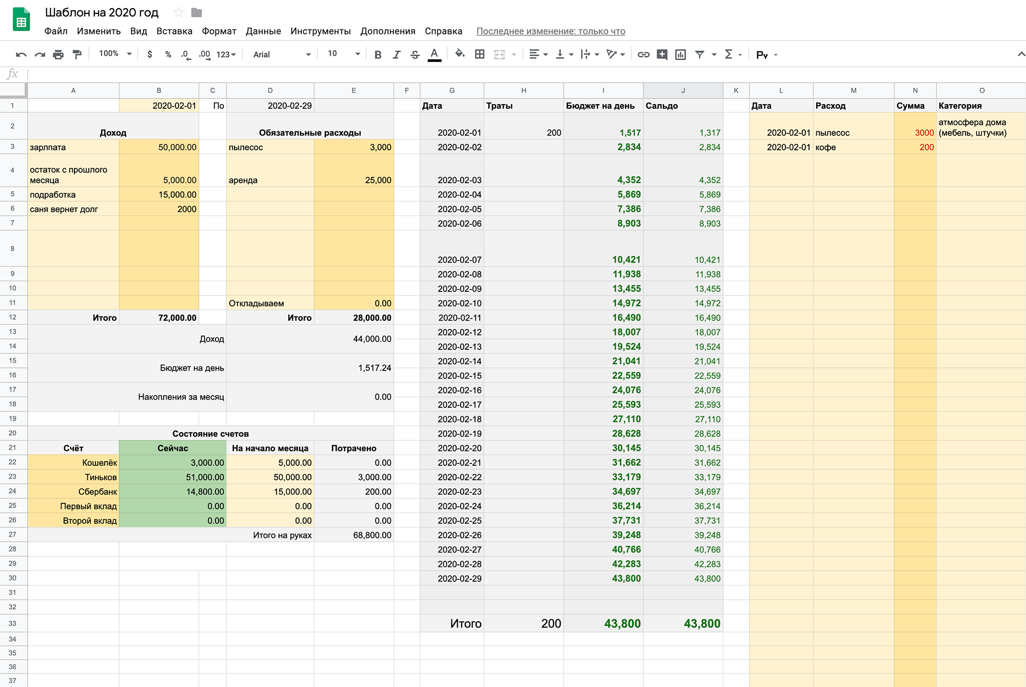Open text rotation dropdown
1026x687 pixels.
pyautogui.click(x=616, y=54)
